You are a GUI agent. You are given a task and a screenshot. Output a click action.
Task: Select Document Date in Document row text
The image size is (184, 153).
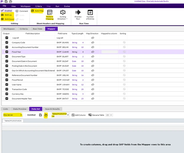tap(24, 61)
